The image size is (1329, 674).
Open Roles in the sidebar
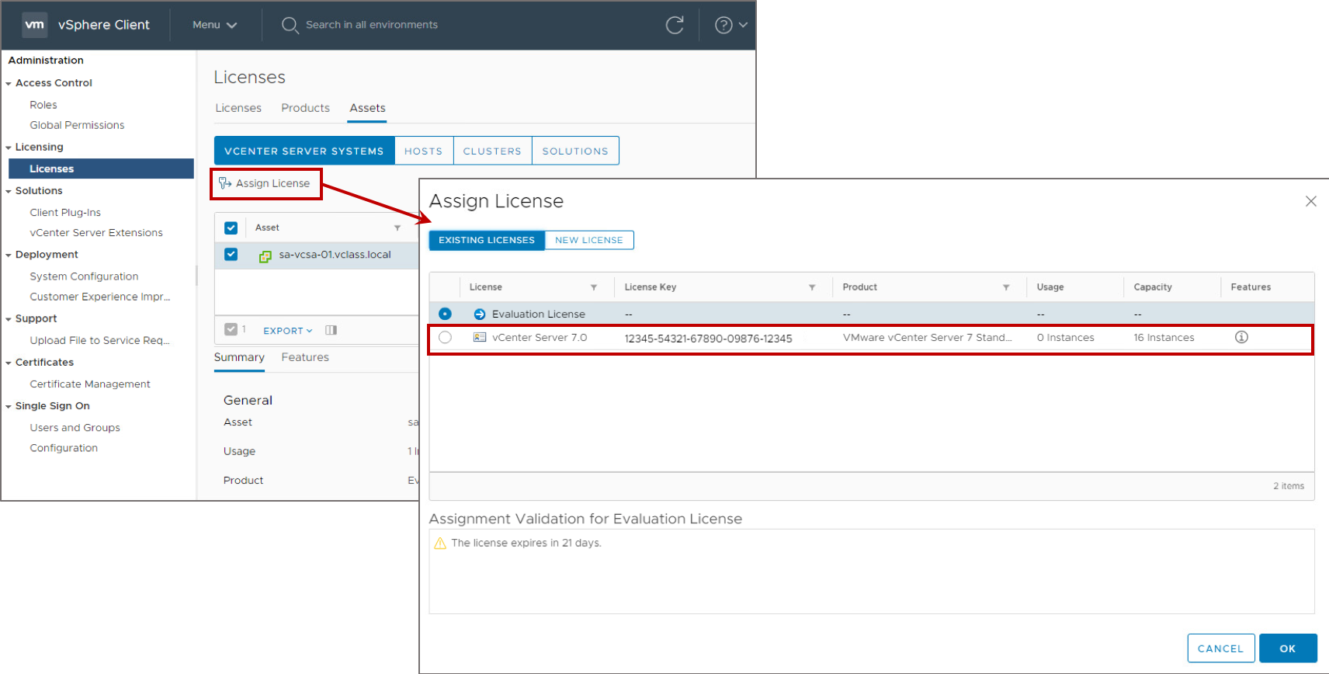[x=43, y=105]
